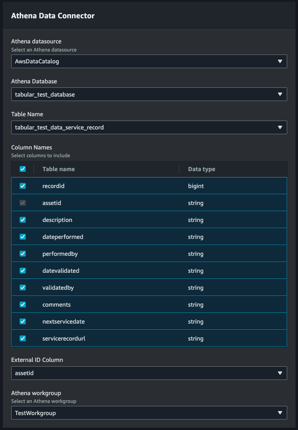Open the TestWorkgroup workgroup selector
The image size is (298, 430).
click(149, 413)
